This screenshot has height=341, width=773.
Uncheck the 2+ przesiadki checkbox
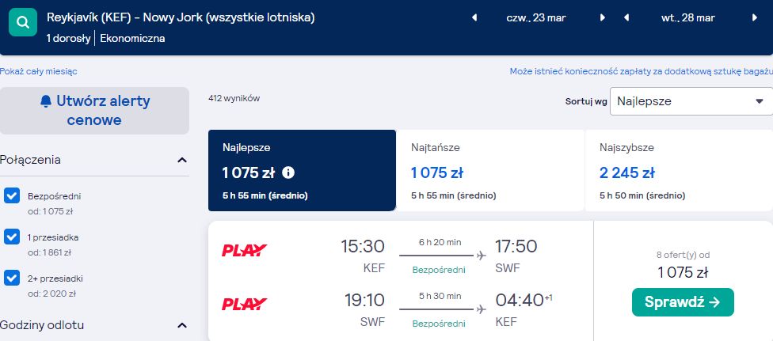pos(11,278)
